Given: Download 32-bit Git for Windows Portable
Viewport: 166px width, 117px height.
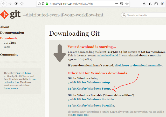Looking at the screenshot, I should click(x=91, y=99).
